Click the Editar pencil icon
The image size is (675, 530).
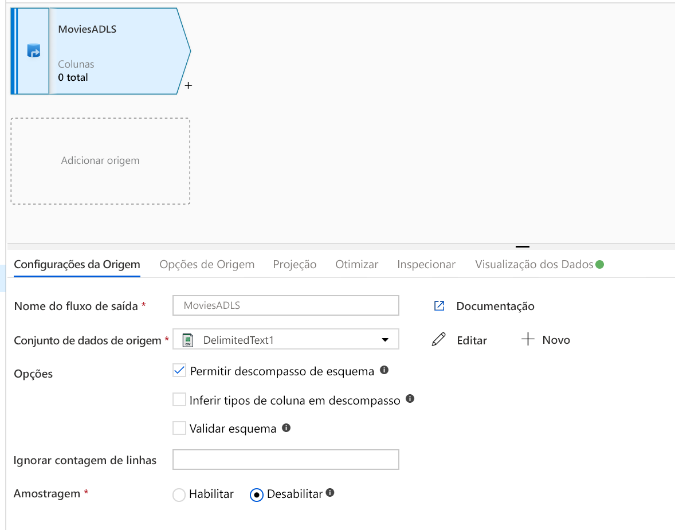[438, 339]
